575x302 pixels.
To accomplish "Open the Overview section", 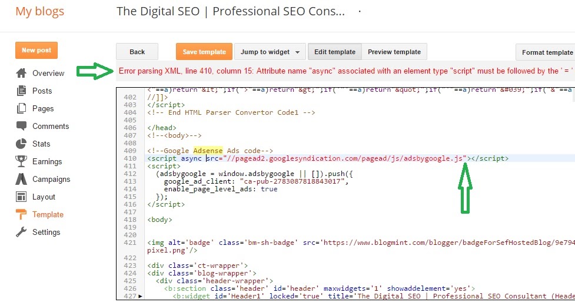I will (x=48, y=73).
